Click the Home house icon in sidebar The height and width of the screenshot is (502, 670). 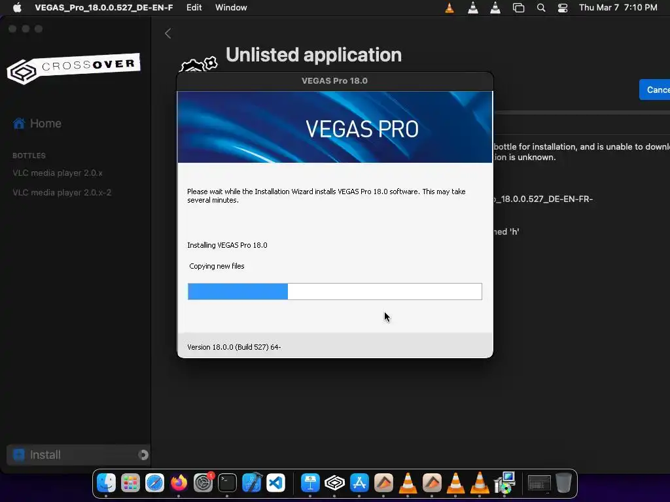19,124
